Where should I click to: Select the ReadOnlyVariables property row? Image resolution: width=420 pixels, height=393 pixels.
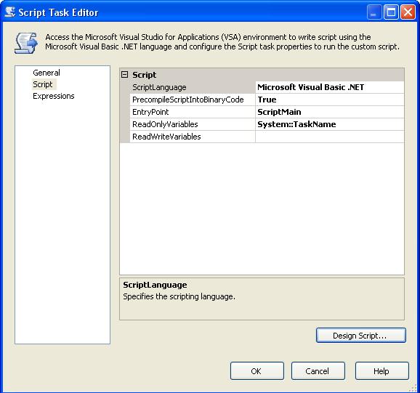267,124
